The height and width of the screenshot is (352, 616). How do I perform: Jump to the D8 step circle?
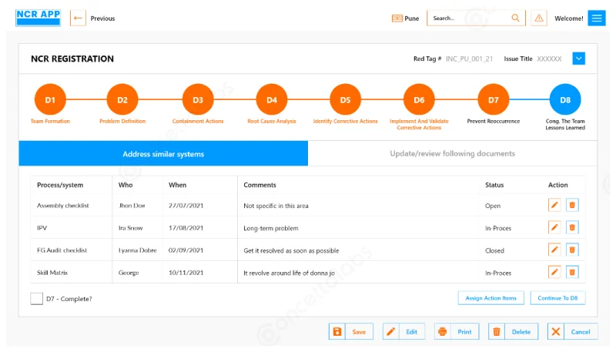point(565,100)
